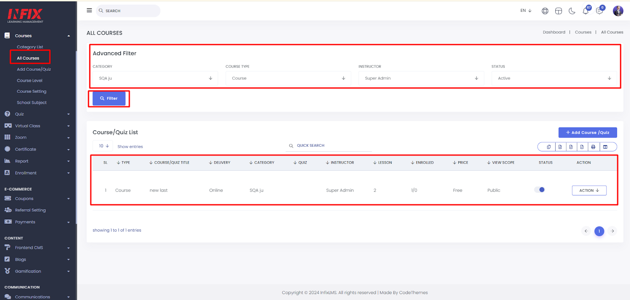Go to Dashboard breadcrumb link
This screenshot has height=300, width=630.
pos(554,32)
